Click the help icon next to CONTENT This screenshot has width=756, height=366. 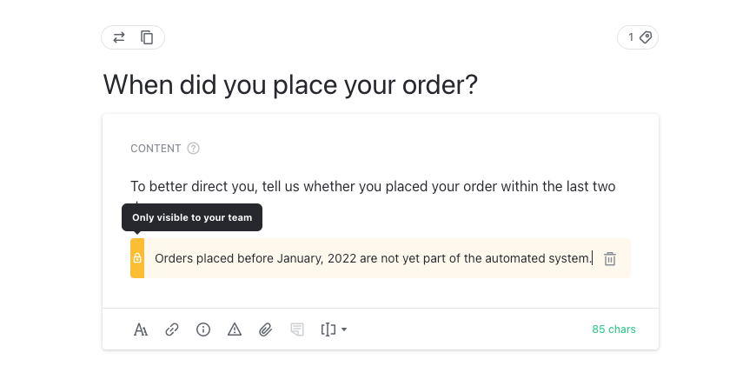click(x=194, y=149)
